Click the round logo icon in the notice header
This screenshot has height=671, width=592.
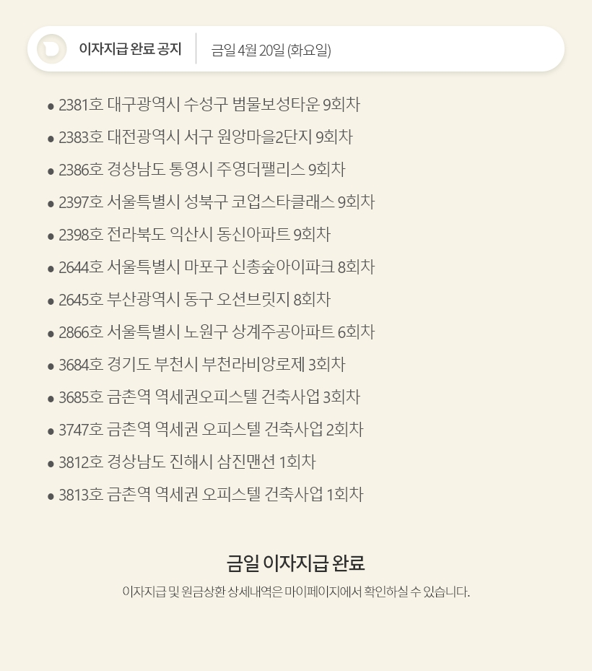point(52,49)
